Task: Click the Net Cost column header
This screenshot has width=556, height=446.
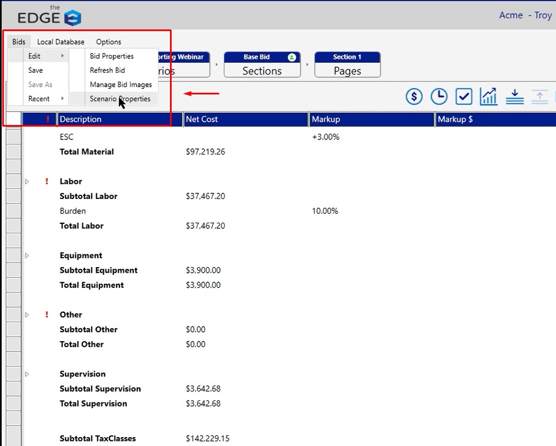Action: tap(244, 119)
